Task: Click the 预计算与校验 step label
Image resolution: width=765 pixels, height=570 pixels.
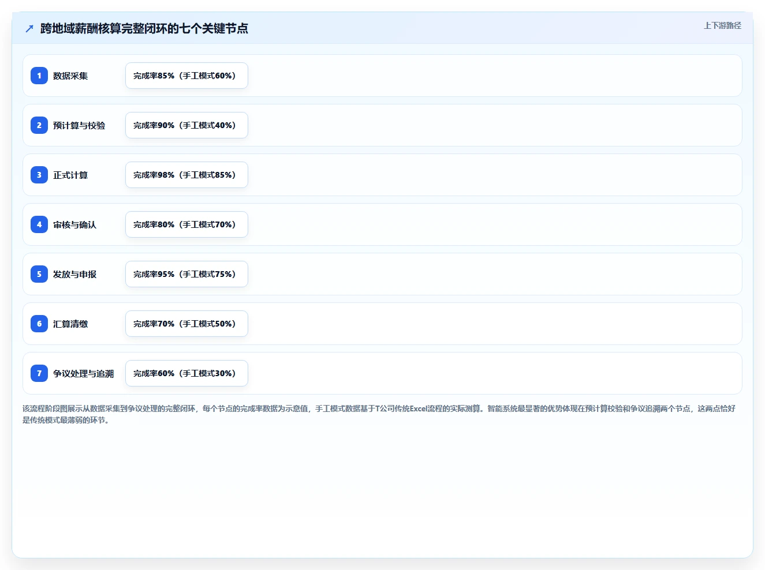Action: tap(79, 125)
